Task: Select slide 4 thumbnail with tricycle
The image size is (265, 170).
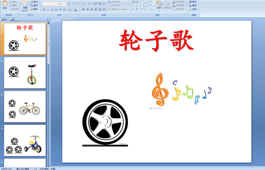Action: (25, 140)
